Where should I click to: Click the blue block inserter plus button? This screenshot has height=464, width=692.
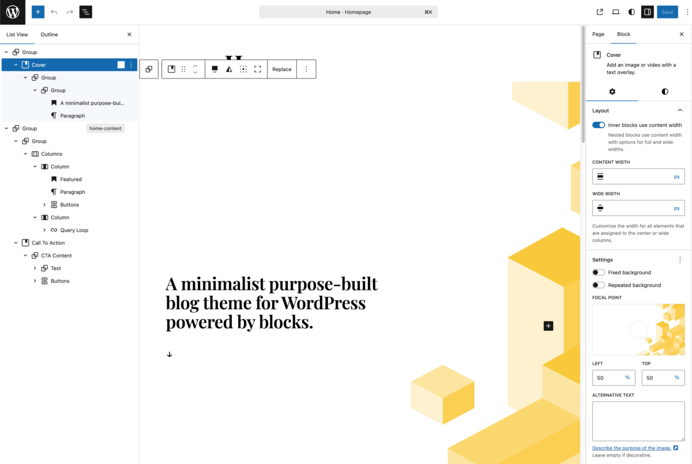coord(38,12)
